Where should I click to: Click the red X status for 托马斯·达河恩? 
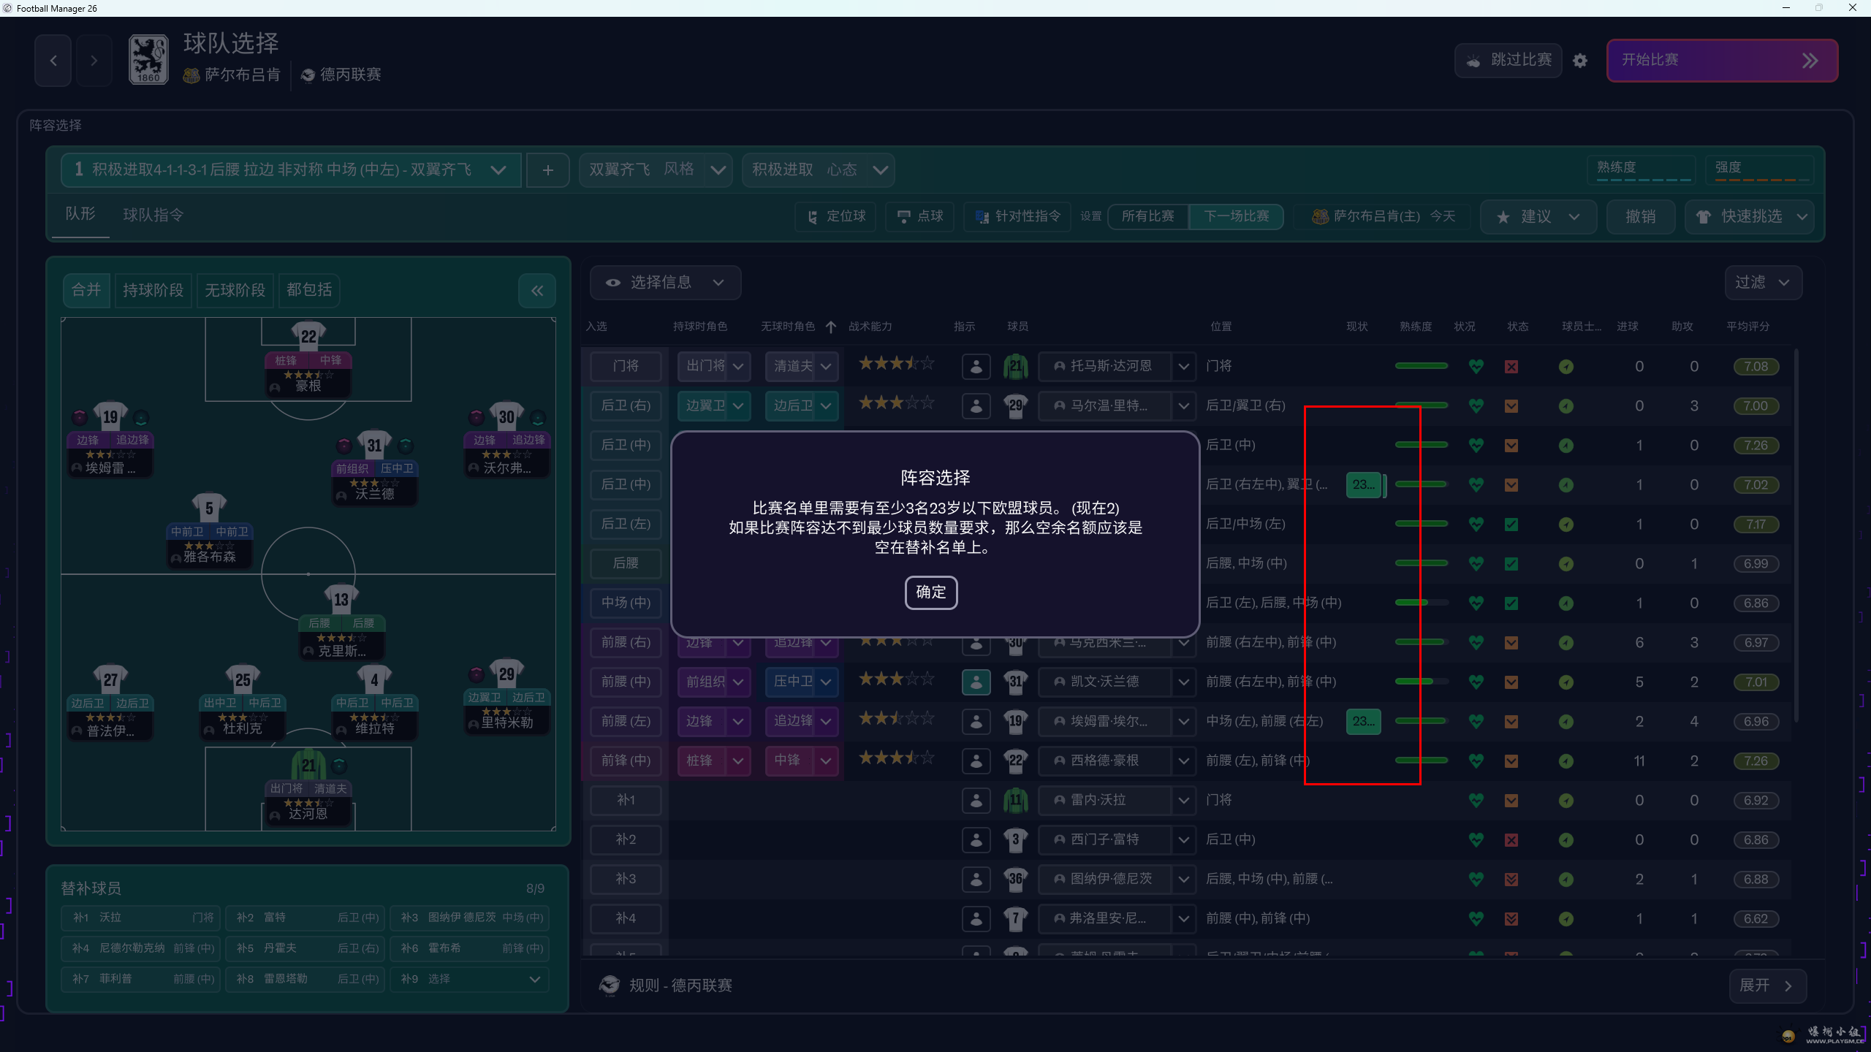[x=1511, y=367]
